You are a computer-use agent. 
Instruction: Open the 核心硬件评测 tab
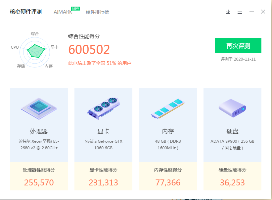pyautogui.click(x=26, y=12)
